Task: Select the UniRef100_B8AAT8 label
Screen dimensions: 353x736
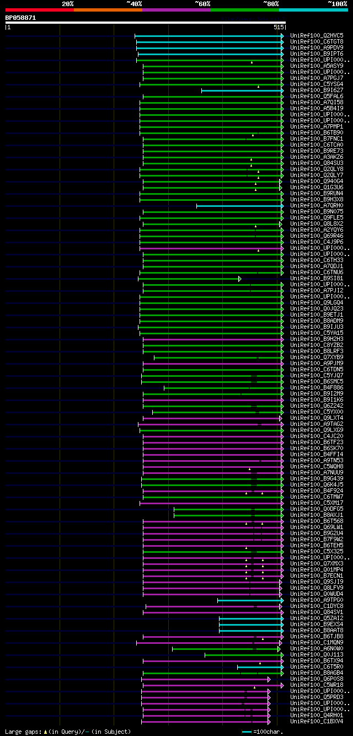Action: [317, 630]
